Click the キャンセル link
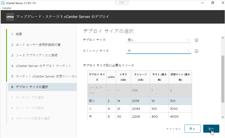Viewport: 225px width, 138px height. coord(173,129)
